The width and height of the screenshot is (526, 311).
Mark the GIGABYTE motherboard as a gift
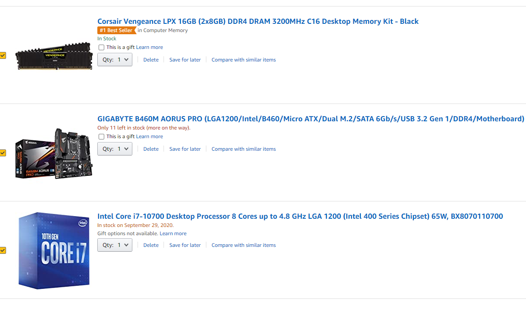[x=101, y=136]
